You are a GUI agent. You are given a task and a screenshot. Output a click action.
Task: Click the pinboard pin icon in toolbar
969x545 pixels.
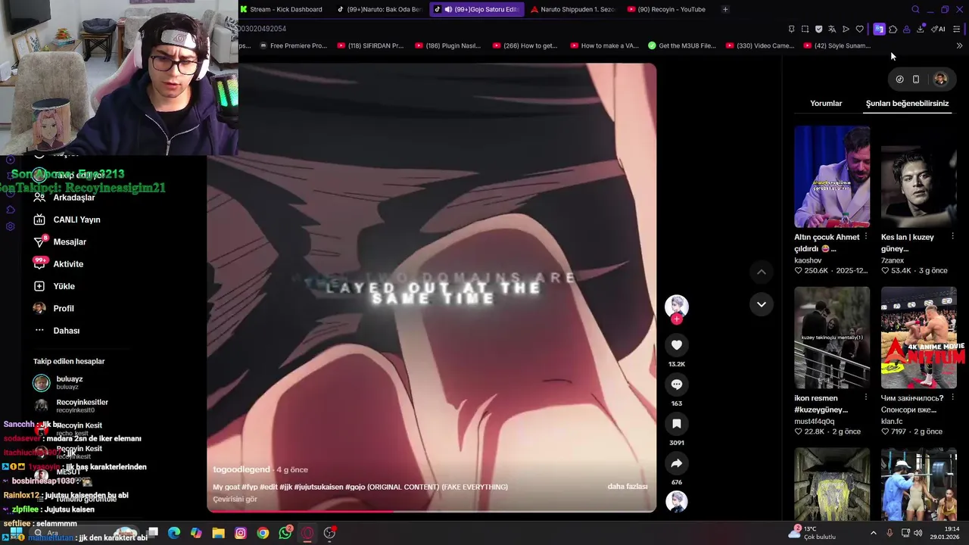pyautogui.click(x=792, y=30)
